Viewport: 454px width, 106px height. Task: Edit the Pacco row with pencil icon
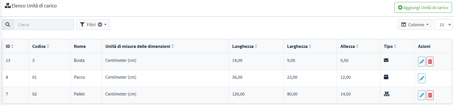click(421, 78)
